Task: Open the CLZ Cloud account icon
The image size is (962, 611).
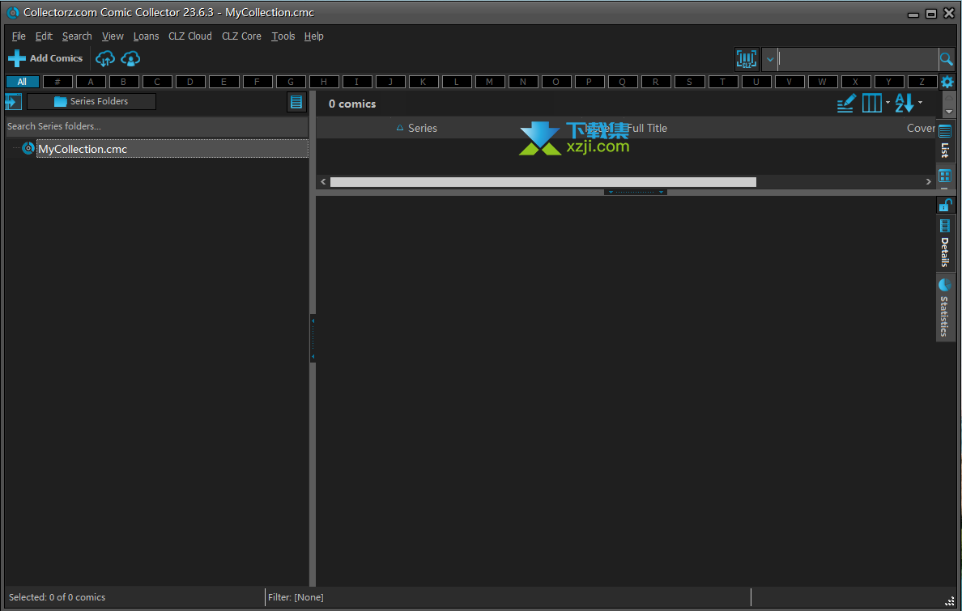Action: (x=130, y=58)
